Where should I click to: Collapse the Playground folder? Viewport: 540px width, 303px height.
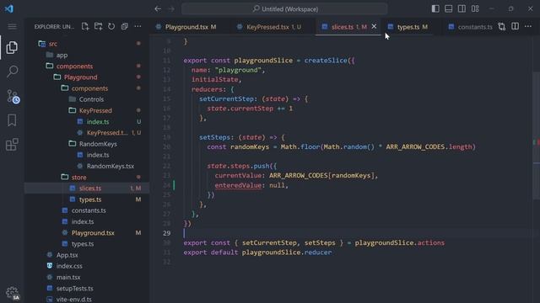coord(80,77)
